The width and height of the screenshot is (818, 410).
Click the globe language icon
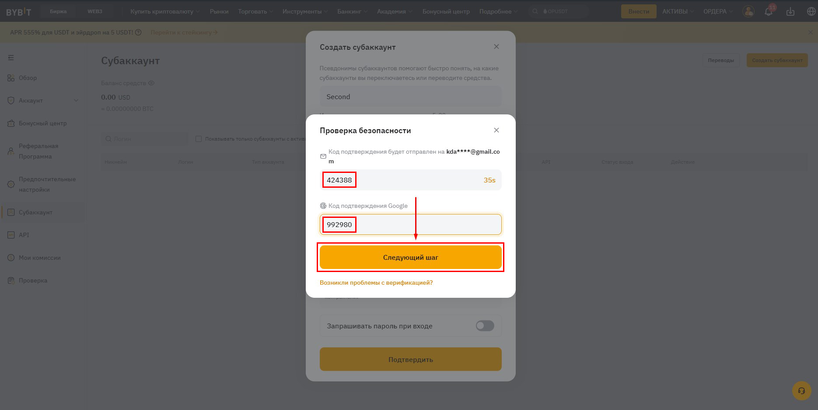811,11
